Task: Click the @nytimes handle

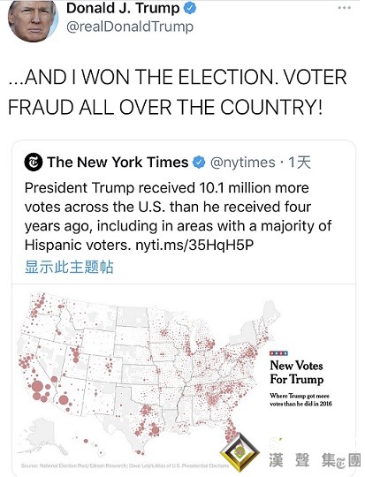Action: point(243,163)
